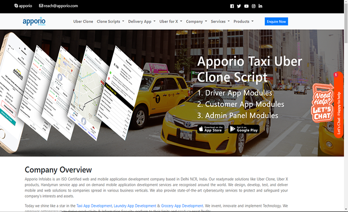Viewport: 348px width, 212px height.
Task: Click the phone screen mockup showing a map route
Action: click(88, 93)
